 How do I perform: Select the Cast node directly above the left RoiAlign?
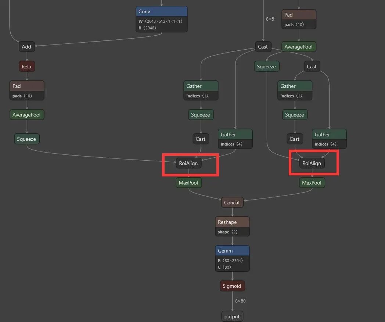pyautogui.click(x=201, y=139)
